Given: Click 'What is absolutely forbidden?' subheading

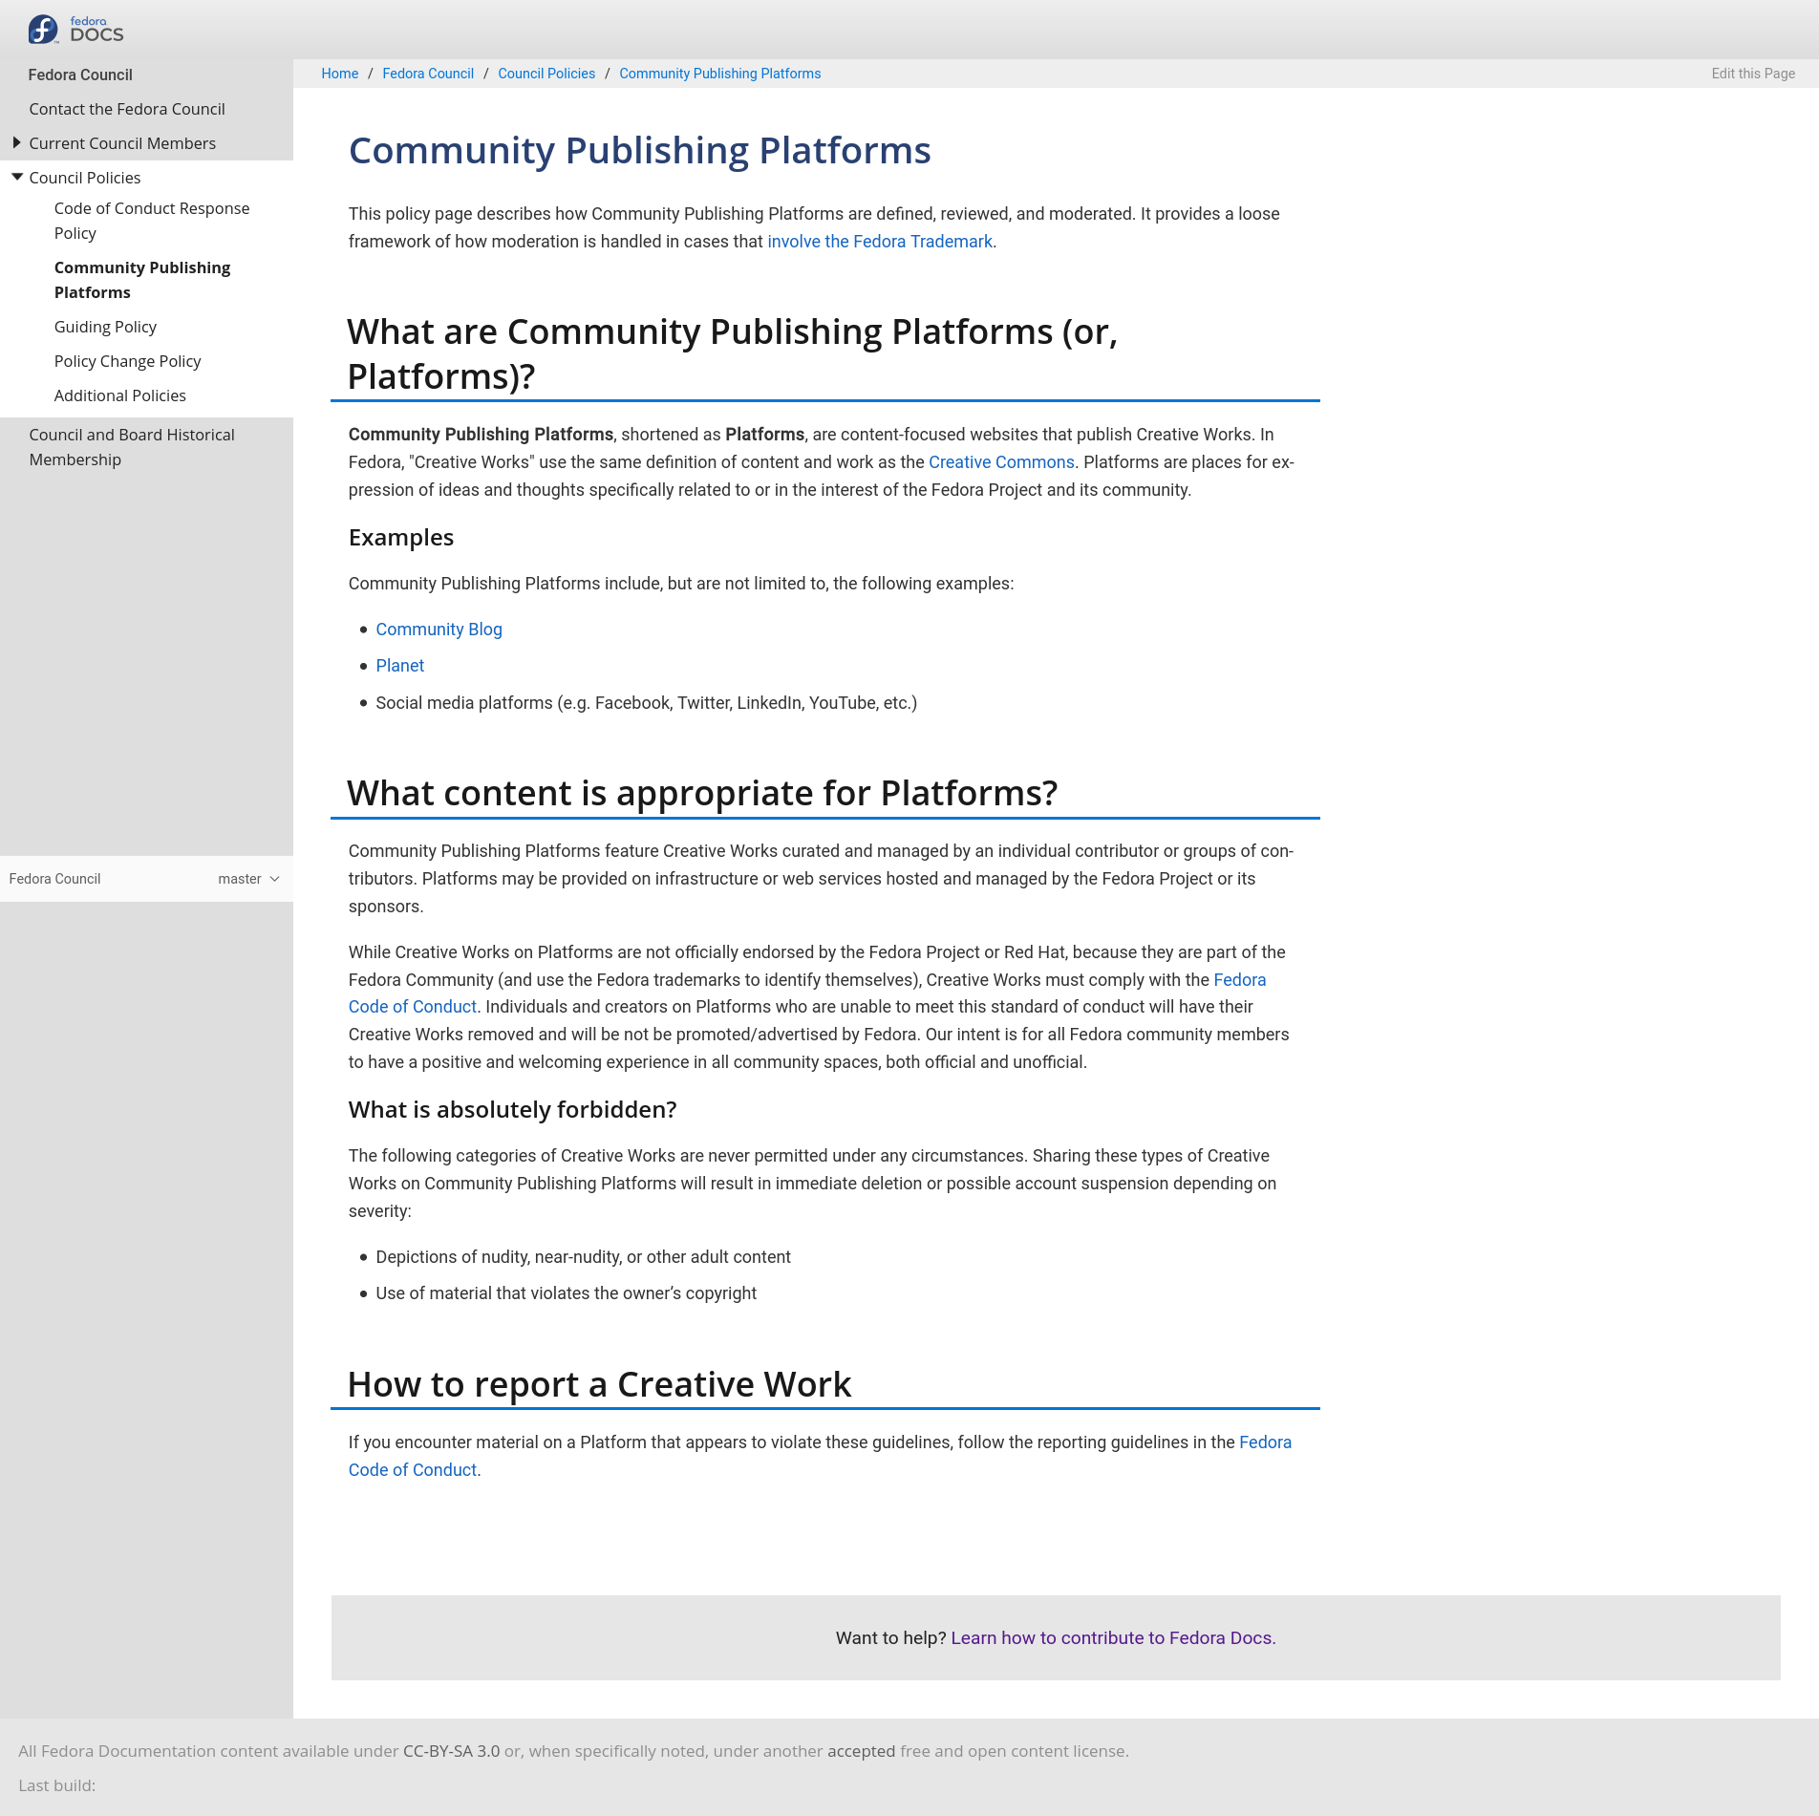Looking at the screenshot, I should pyautogui.click(x=512, y=1110).
